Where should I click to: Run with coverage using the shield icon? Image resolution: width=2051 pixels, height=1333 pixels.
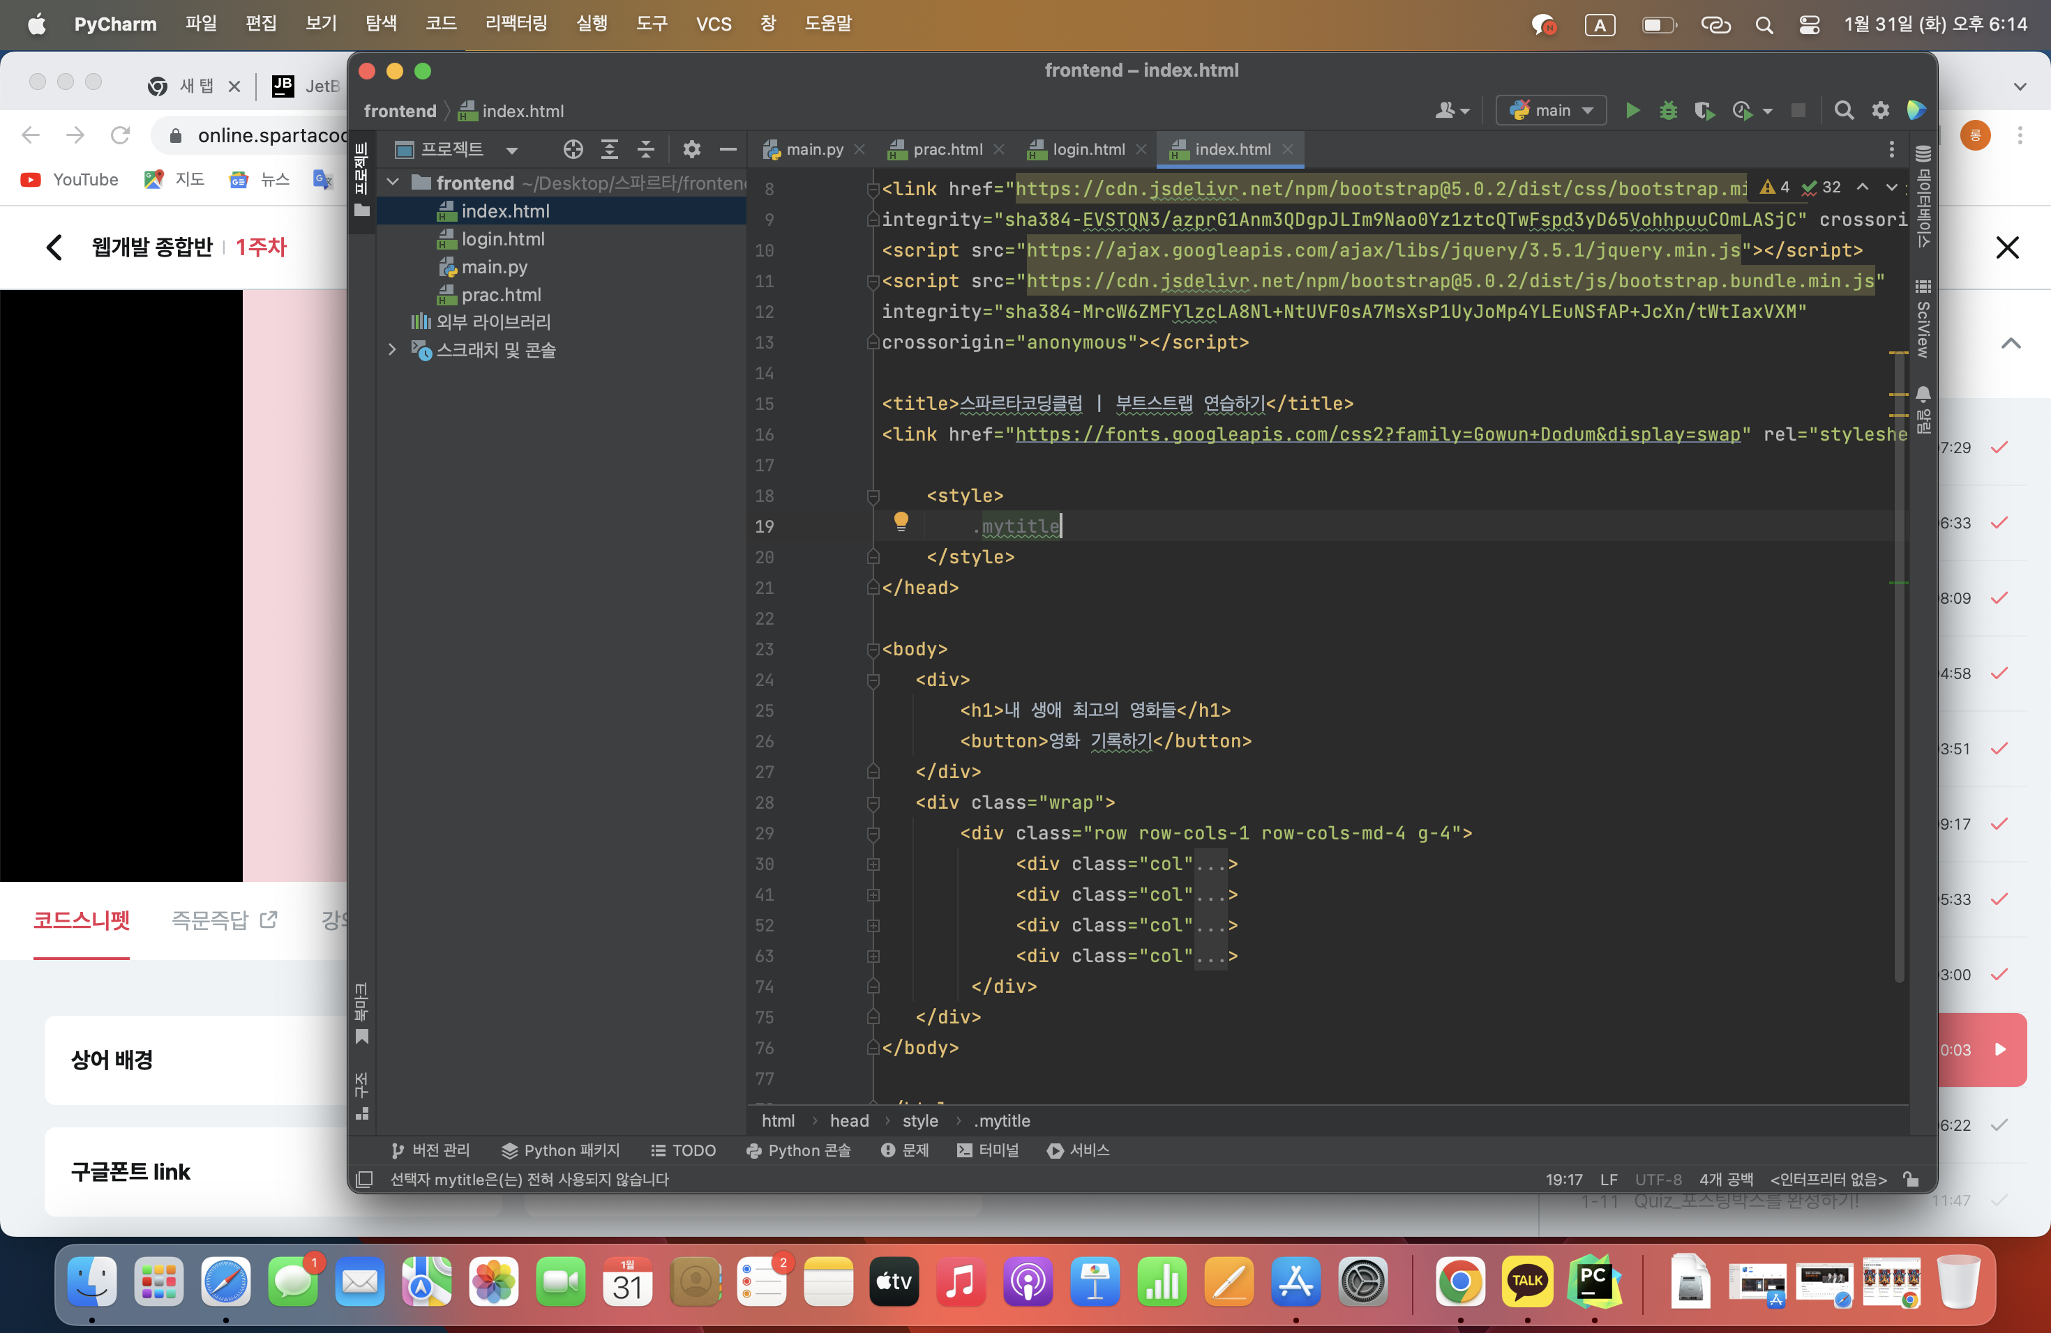pyautogui.click(x=1704, y=110)
